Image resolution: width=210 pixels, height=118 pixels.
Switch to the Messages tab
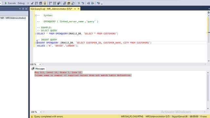pos(38,69)
